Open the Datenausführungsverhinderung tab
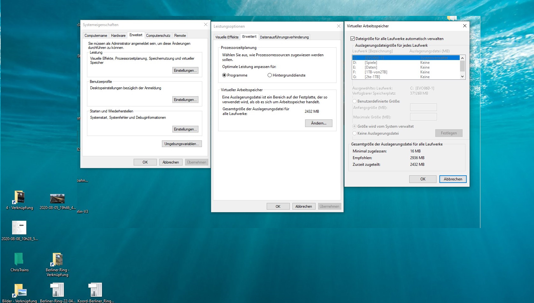Screen dimensions: 534x303 [284, 37]
